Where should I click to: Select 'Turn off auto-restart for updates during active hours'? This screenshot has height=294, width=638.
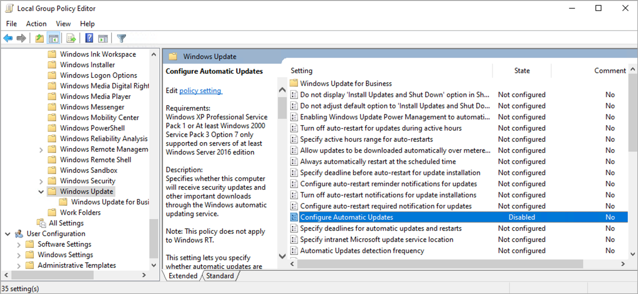pos(381,128)
